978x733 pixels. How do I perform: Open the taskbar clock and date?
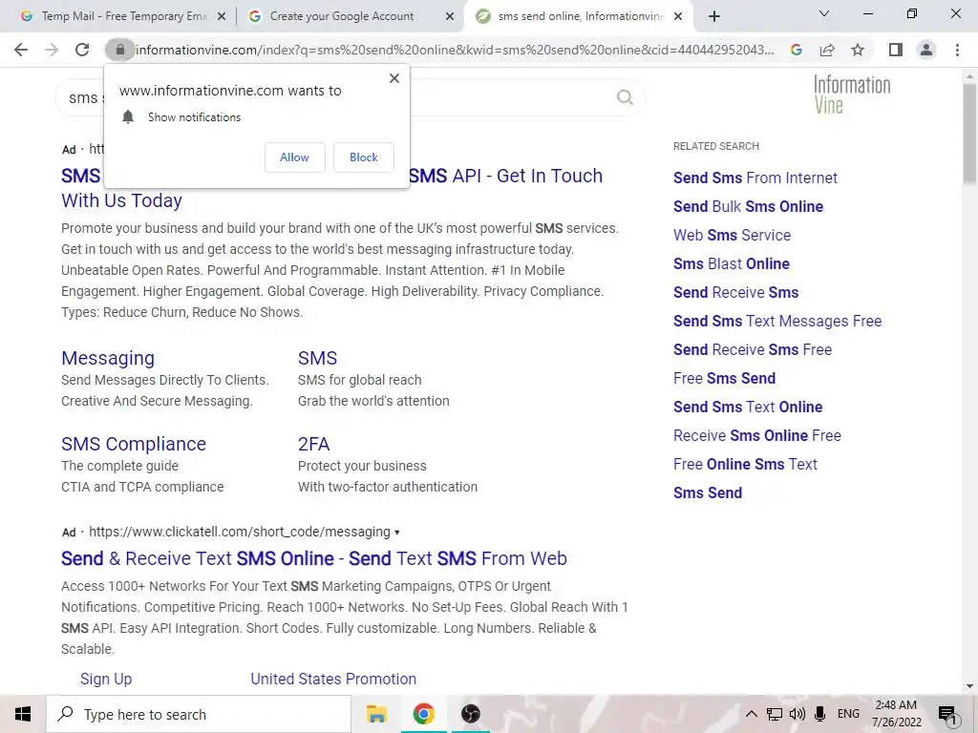tap(896, 714)
